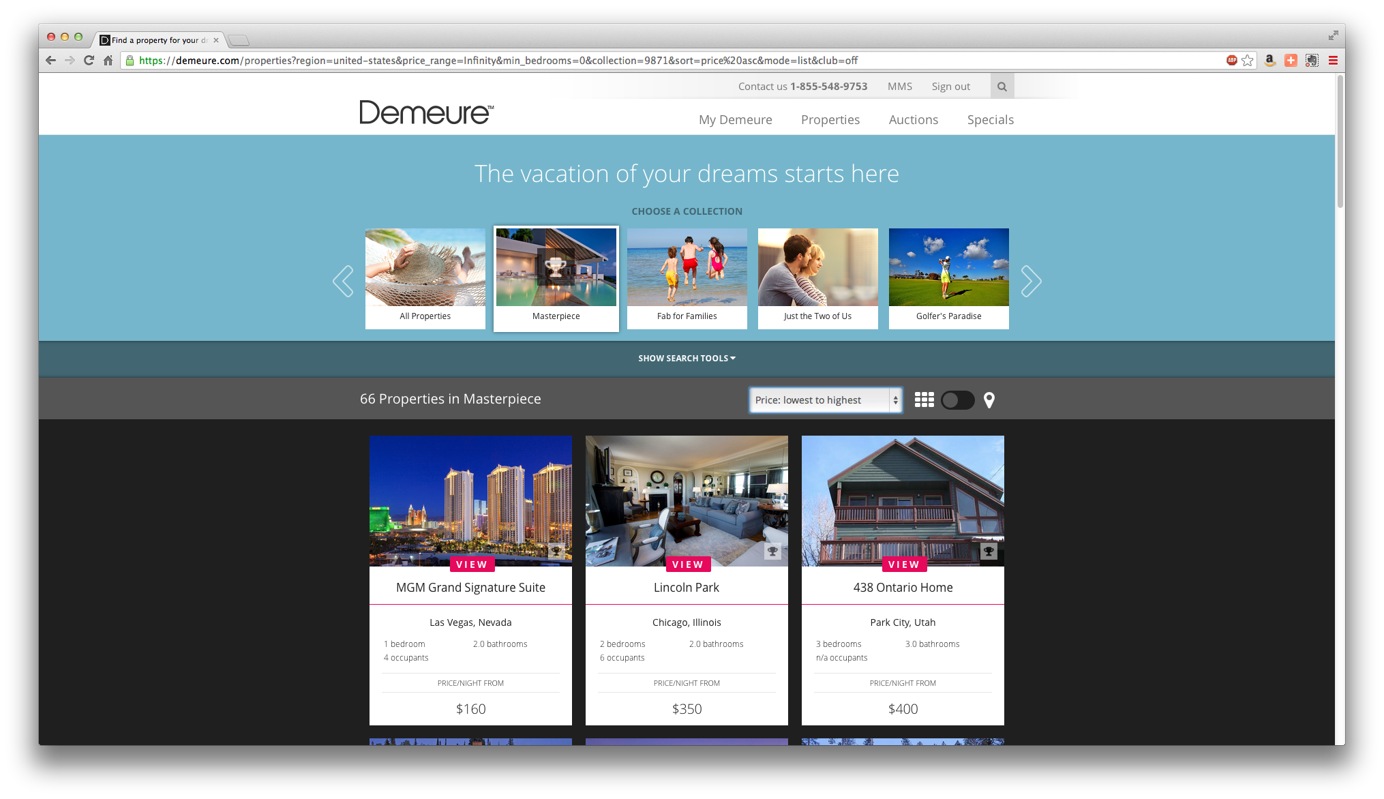This screenshot has width=1384, height=799.
Task: Toggle the club mode switch
Action: point(957,400)
